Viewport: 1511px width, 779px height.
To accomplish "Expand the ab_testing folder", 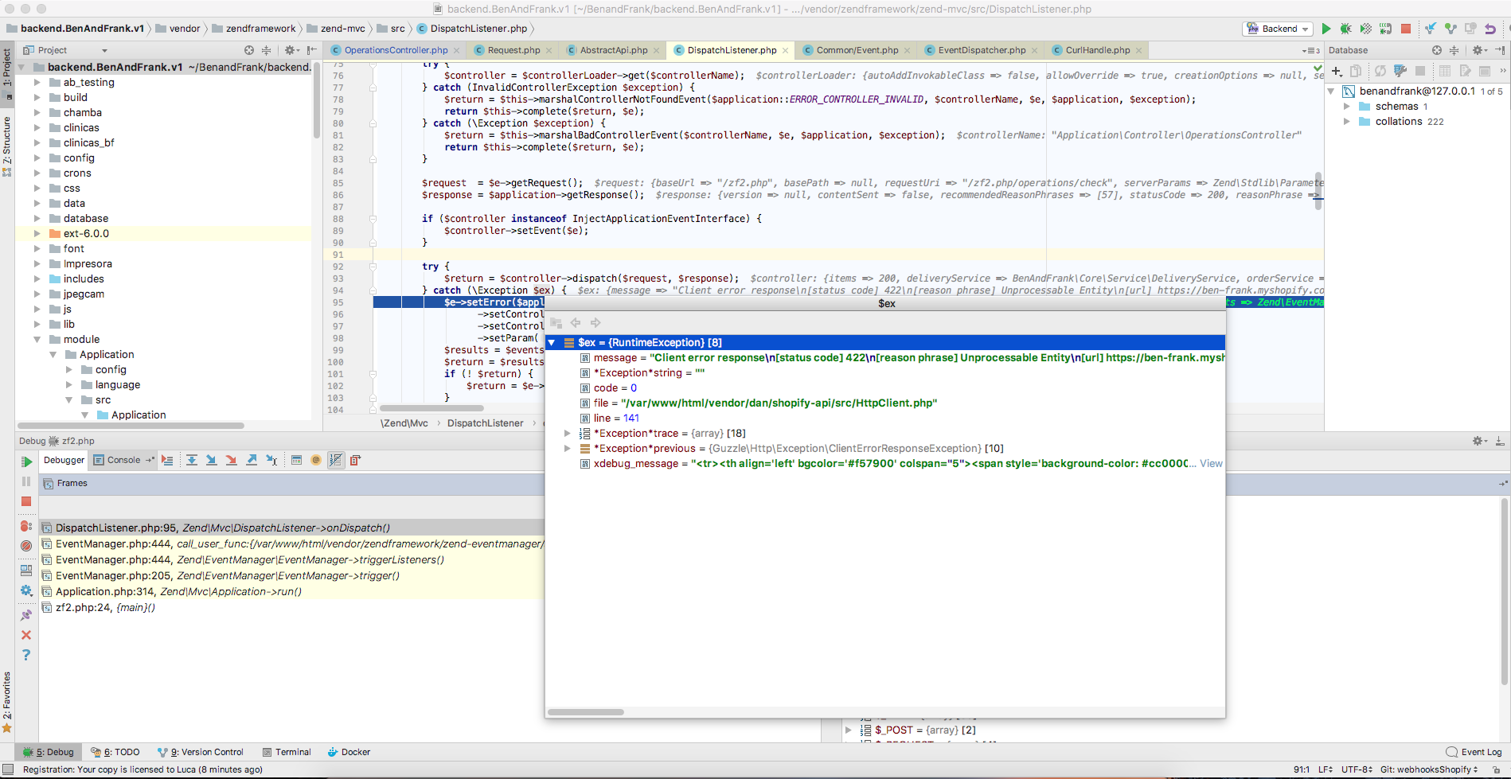I will 37,83.
